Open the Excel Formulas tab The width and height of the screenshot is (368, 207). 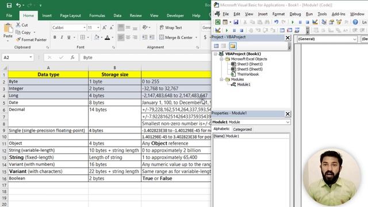97,16
